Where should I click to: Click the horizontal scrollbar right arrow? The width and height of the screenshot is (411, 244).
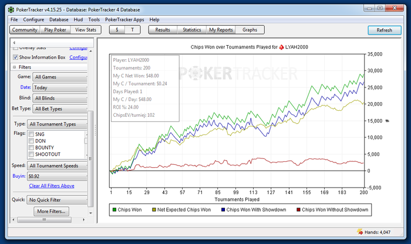click(83, 219)
